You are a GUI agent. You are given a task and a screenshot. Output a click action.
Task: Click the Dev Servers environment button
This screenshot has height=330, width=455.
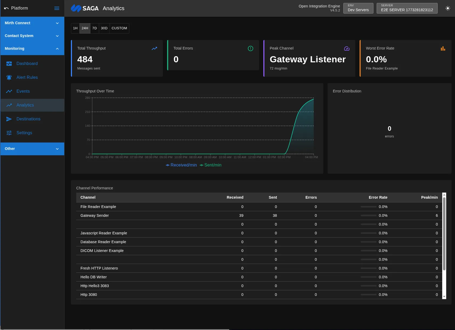coord(358,8)
